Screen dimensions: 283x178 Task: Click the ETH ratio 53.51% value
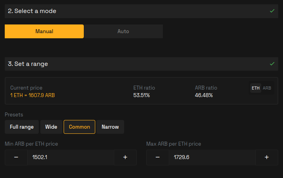(141, 95)
